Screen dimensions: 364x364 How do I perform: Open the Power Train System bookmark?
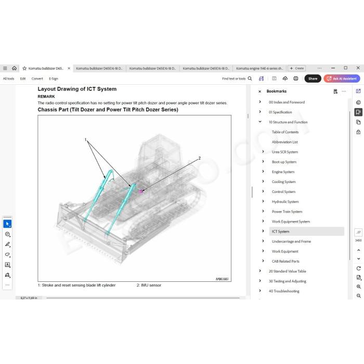click(x=287, y=212)
